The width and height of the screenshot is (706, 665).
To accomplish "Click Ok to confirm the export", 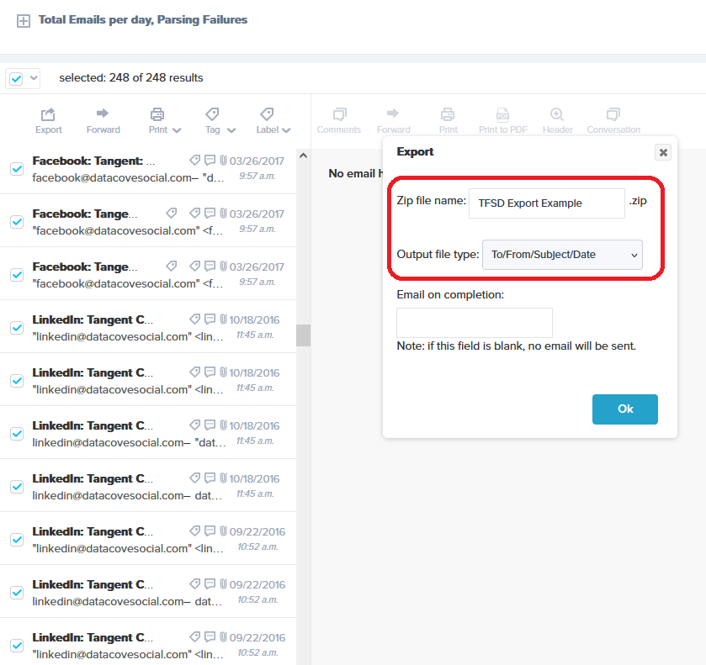I will pyautogui.click(x=624, y=409).
